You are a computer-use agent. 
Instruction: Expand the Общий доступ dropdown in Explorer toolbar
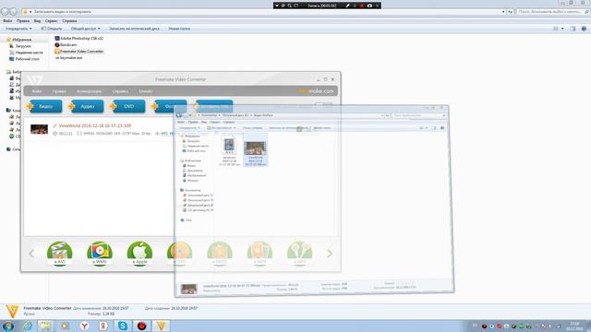pyautogui.click(x=86, y=29)
